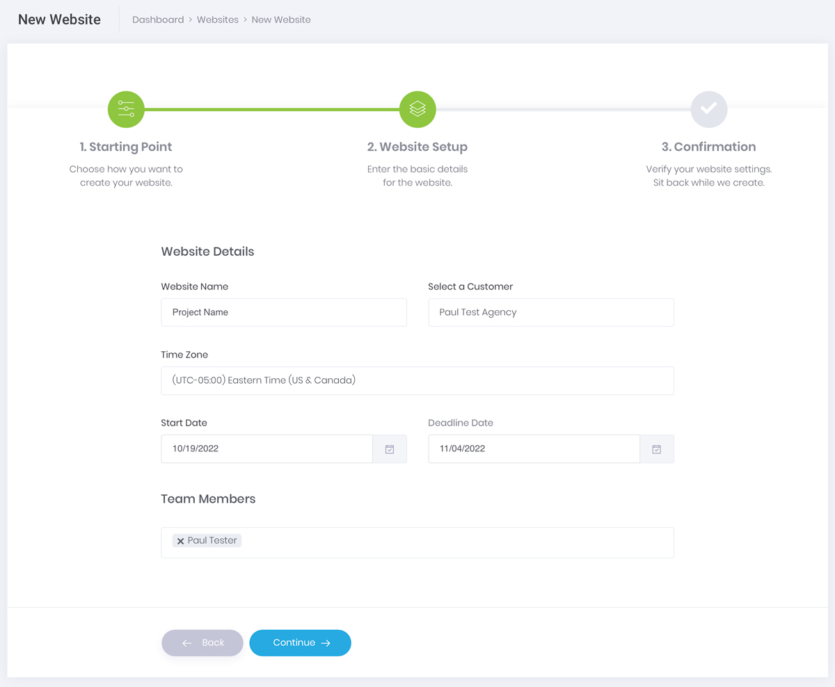Click the 'Website Name' field label
This screenshot has width=835, height=687.
[195, 286]
